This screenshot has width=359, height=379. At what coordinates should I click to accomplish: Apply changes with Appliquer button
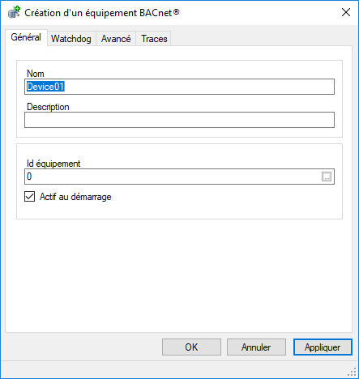[x=323, y=347]
